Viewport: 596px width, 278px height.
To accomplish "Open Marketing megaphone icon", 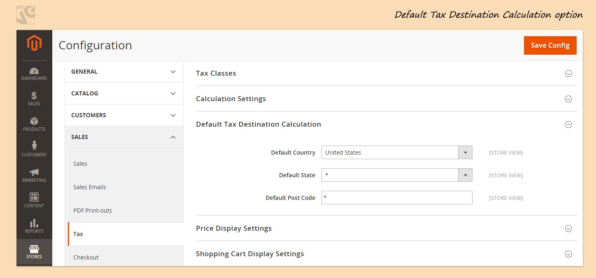I will click(x=34, y=172).
